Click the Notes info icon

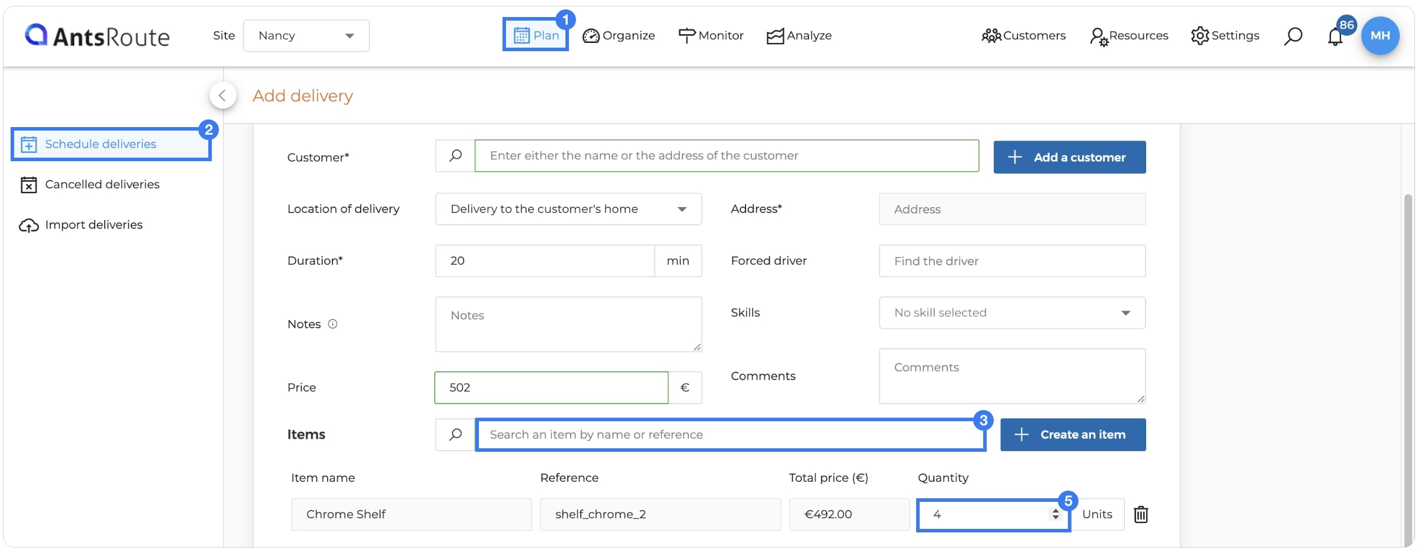pyautogui.click(x=332, y=324)
